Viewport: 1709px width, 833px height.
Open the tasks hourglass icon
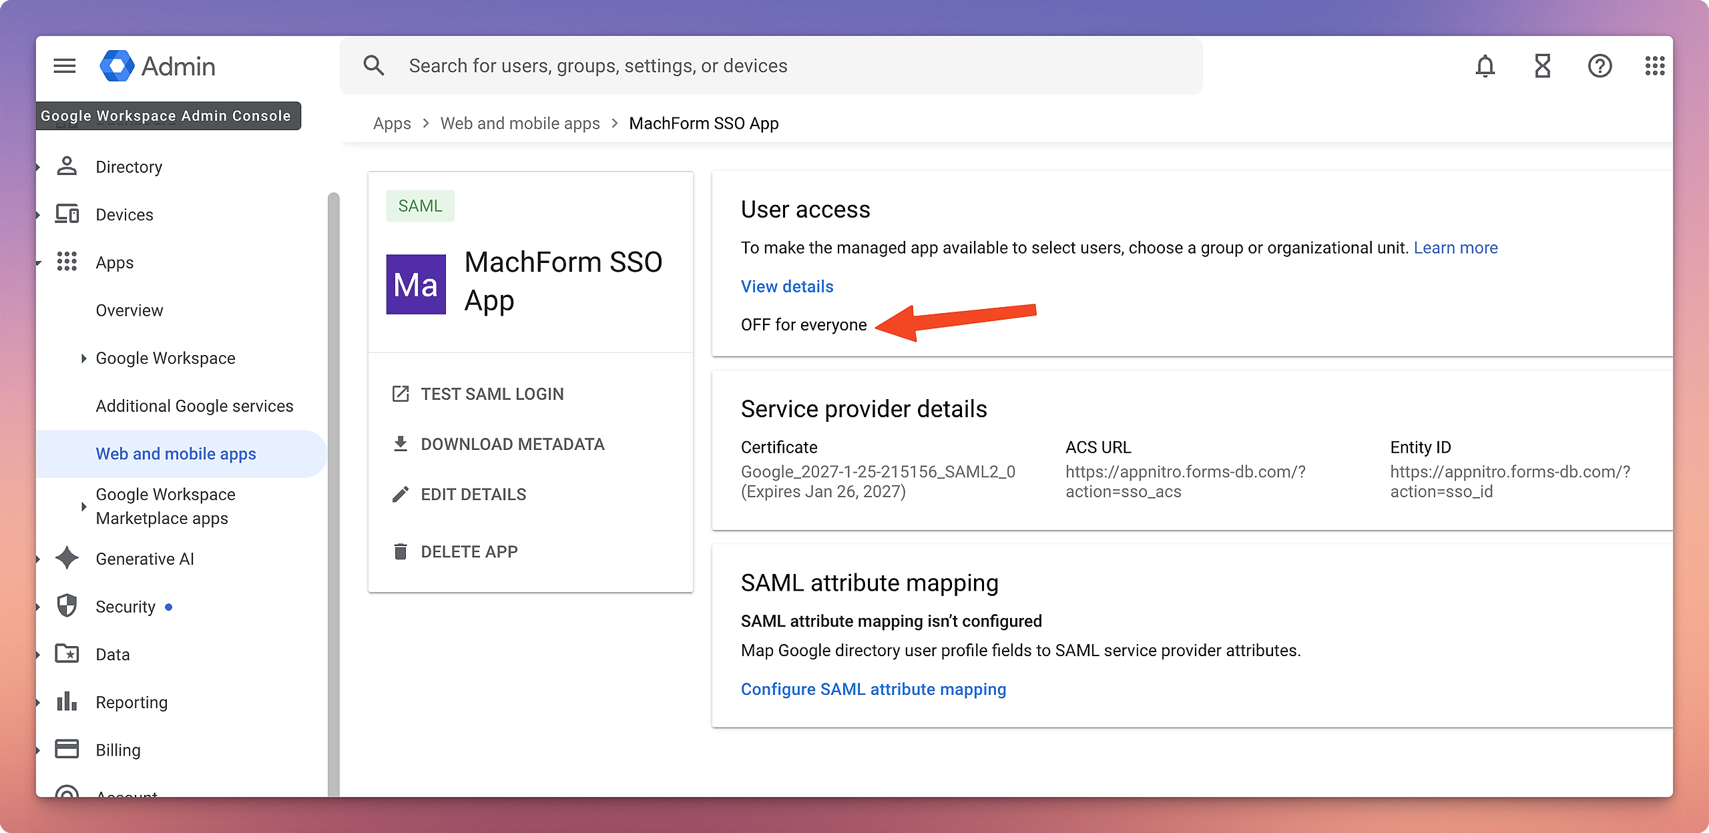point(1542,66)
